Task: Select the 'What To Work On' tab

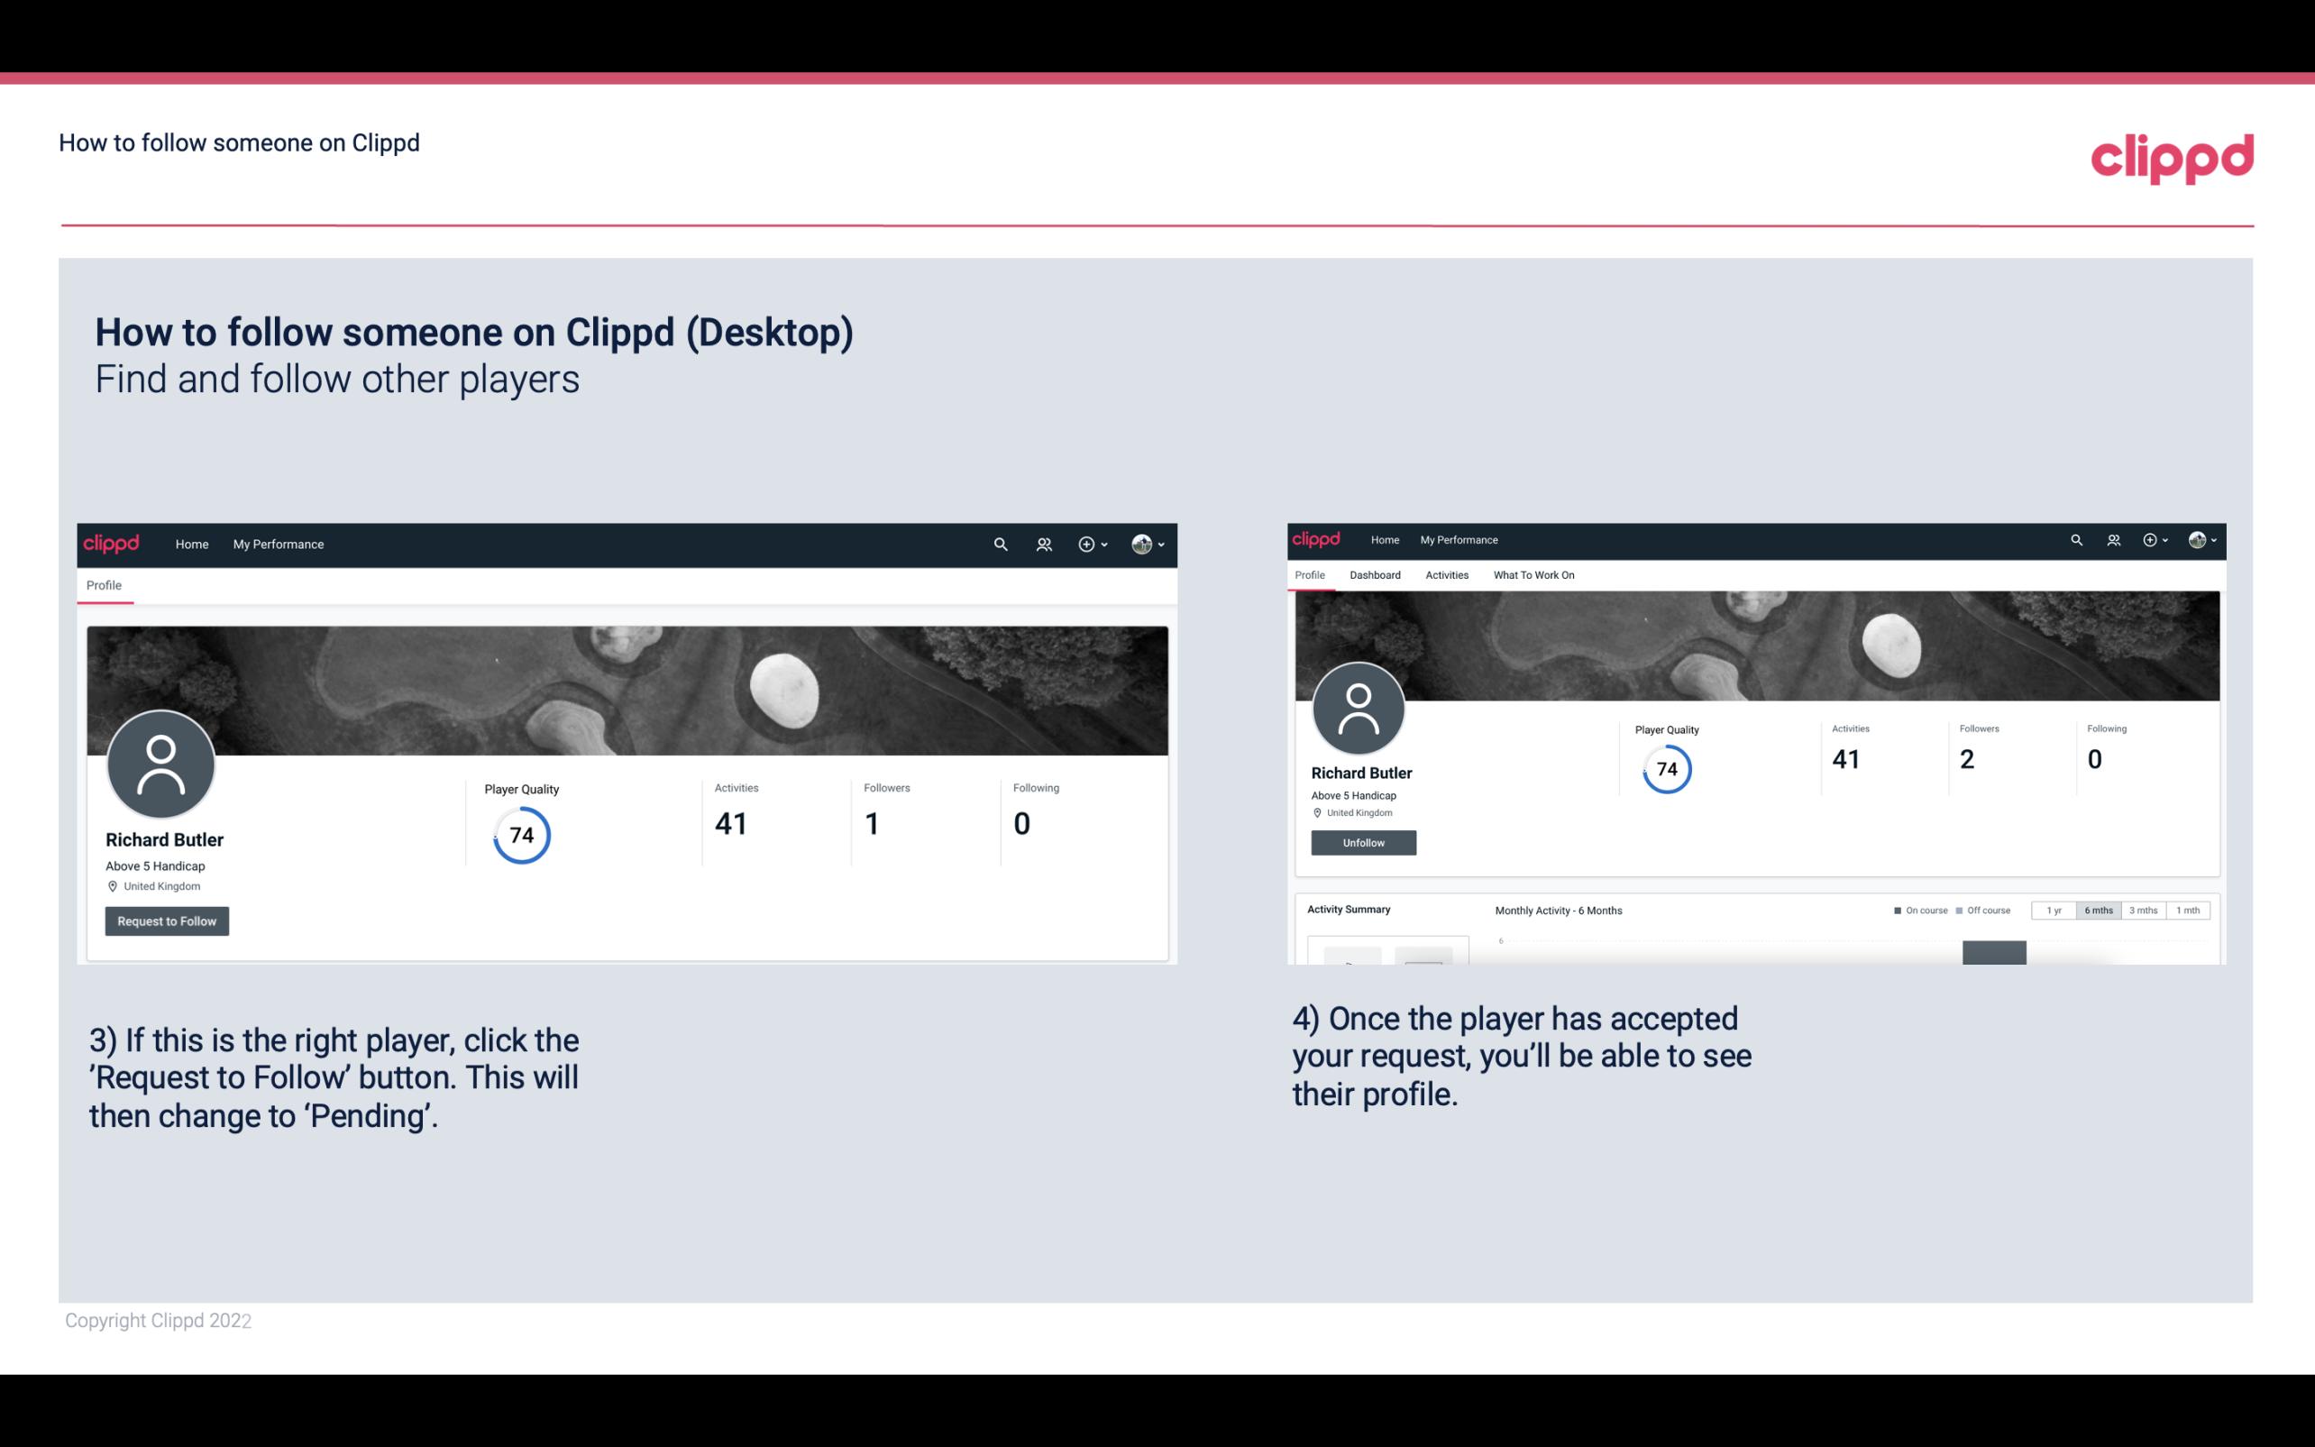Action: (x=1533, y=575)
